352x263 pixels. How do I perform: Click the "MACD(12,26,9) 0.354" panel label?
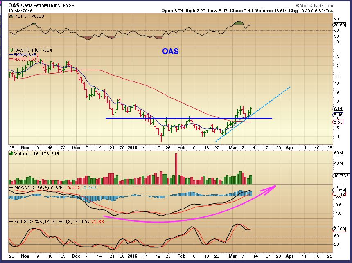39,188
